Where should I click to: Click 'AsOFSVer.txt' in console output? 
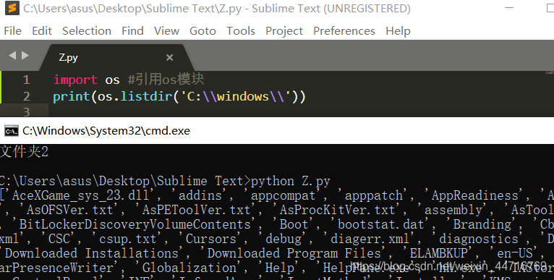point(70,210)
